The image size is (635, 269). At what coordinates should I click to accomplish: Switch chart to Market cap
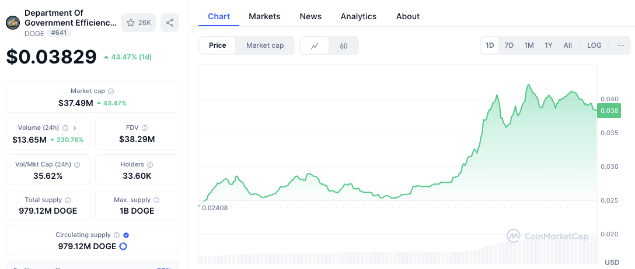pyautogui.click(x=265, y=45)
